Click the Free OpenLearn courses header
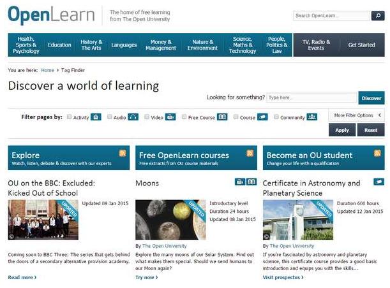The height and width of the screenshot is (288, 390). coord(196,158)
